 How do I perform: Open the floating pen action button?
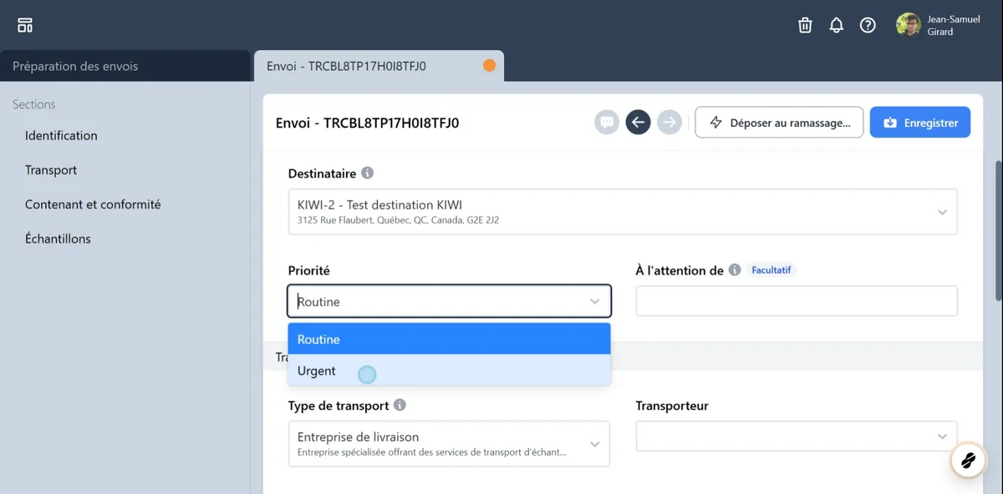tap(968, 460)
